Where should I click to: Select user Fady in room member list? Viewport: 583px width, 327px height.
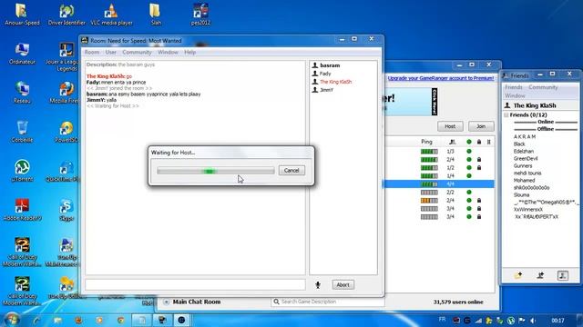(325, 74)
